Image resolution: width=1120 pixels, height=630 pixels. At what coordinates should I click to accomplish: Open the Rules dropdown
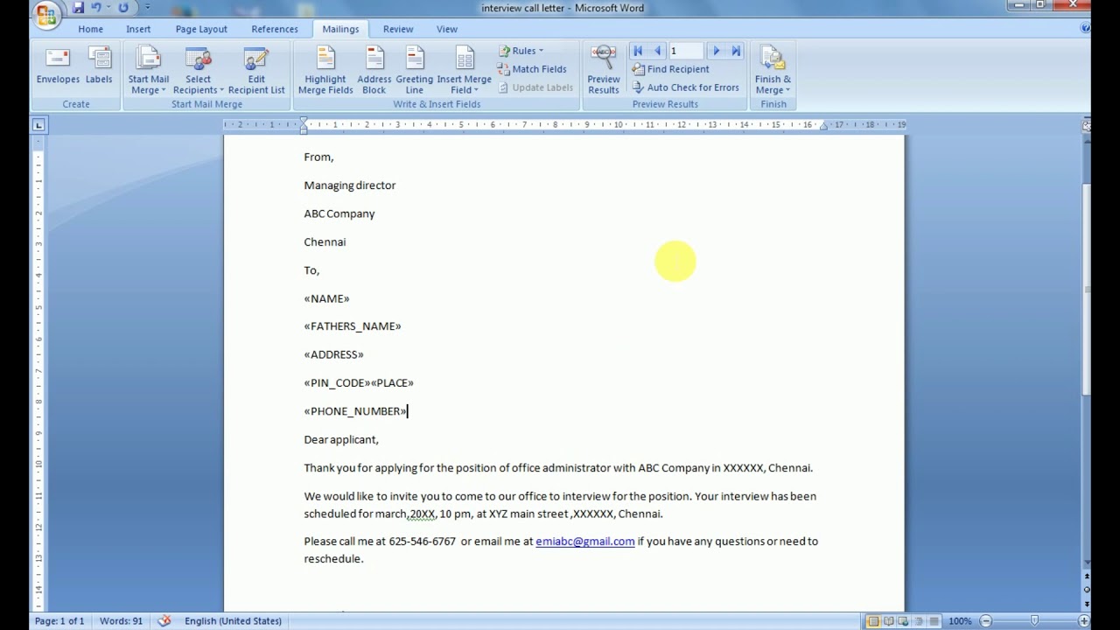[521, 51]
